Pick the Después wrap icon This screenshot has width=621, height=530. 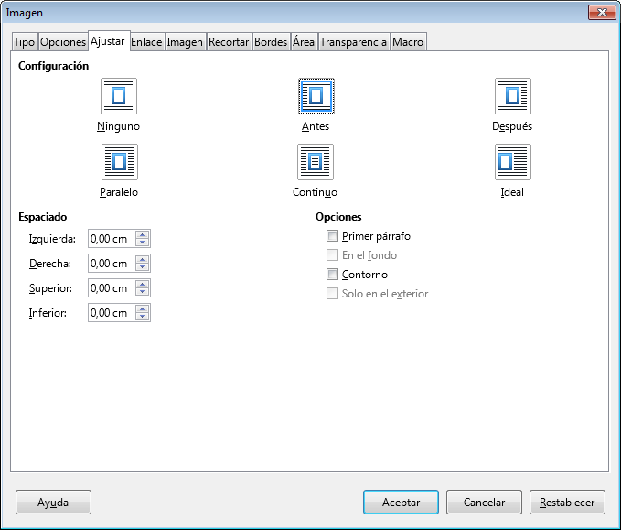512,96
